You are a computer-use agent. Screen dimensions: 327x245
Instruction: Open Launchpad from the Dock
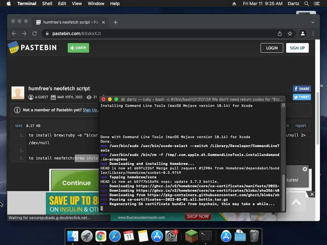click(x=87, y=236)
